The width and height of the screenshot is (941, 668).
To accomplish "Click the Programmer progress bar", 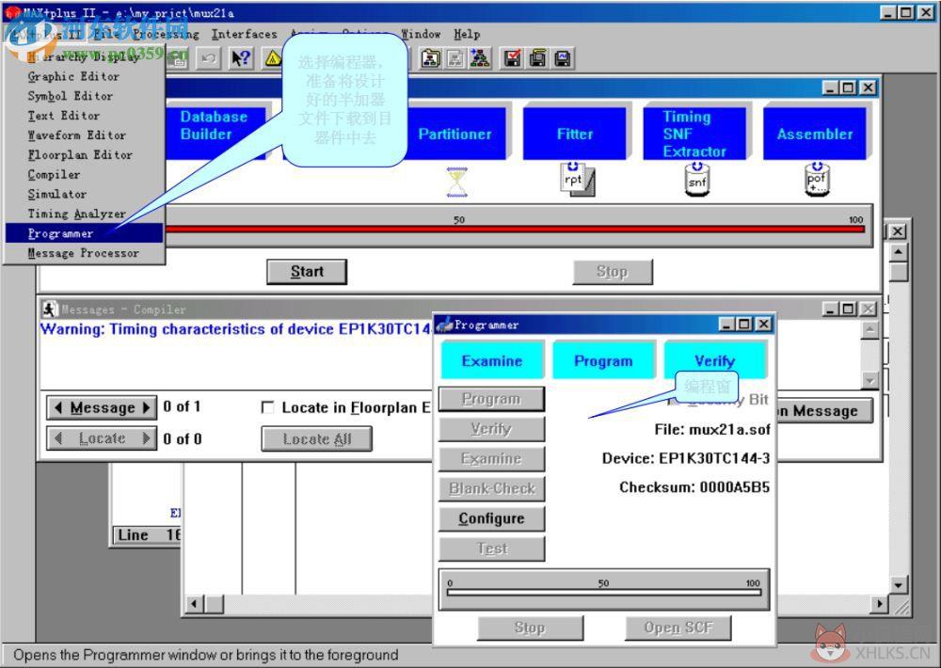I will pos(604,593).
